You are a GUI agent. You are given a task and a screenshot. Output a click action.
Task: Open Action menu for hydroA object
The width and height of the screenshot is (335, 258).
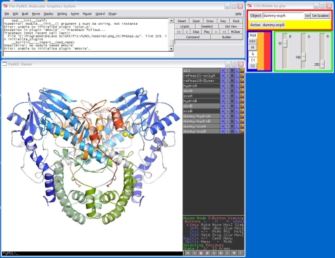(222, 86)
